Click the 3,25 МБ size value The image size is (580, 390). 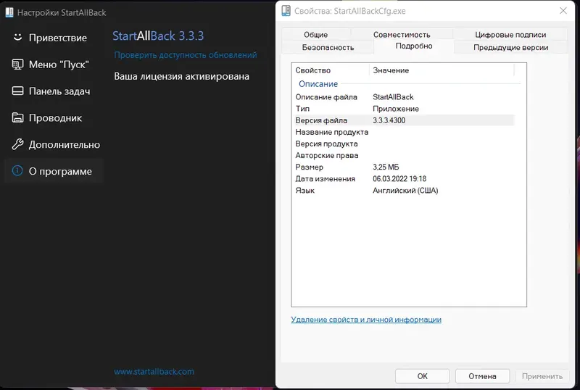coord(386,167)
